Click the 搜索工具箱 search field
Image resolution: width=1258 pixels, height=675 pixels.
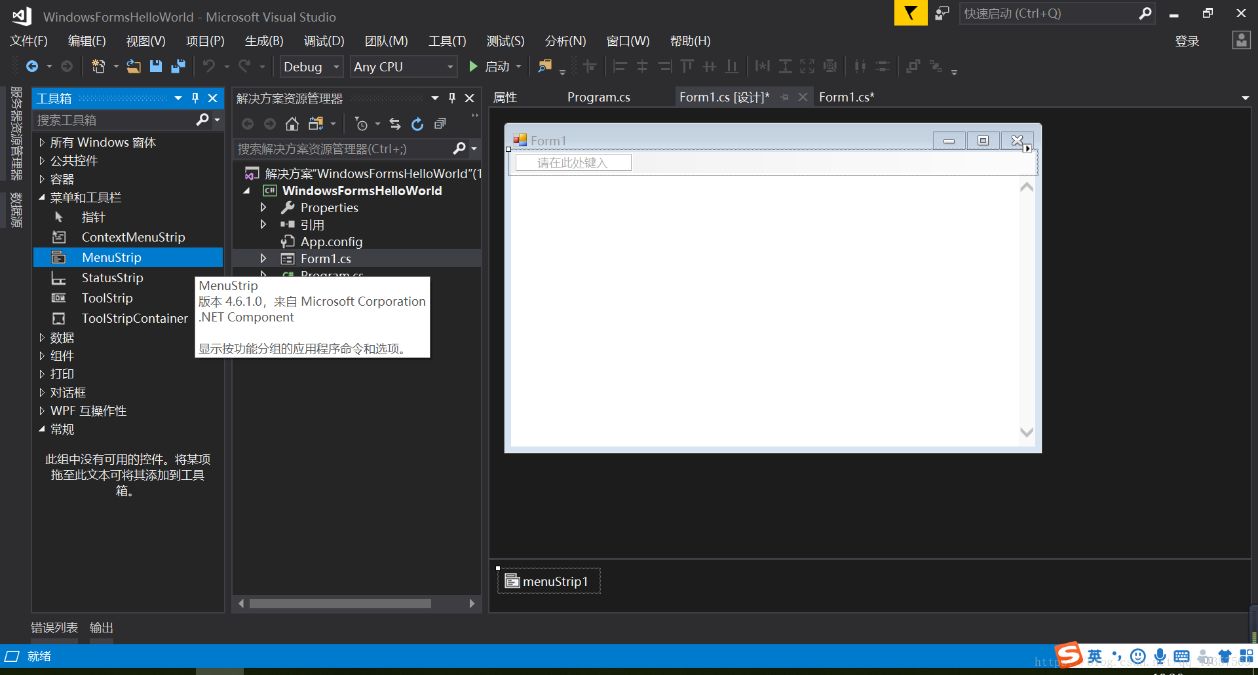pyautogui.click(x=113, y=120)
